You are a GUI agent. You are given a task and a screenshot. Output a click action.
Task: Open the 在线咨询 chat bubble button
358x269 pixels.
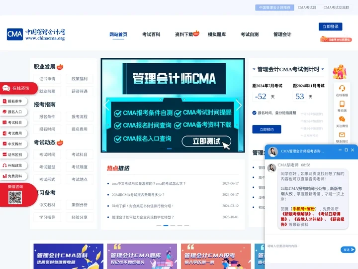click(x=18, y=88)
